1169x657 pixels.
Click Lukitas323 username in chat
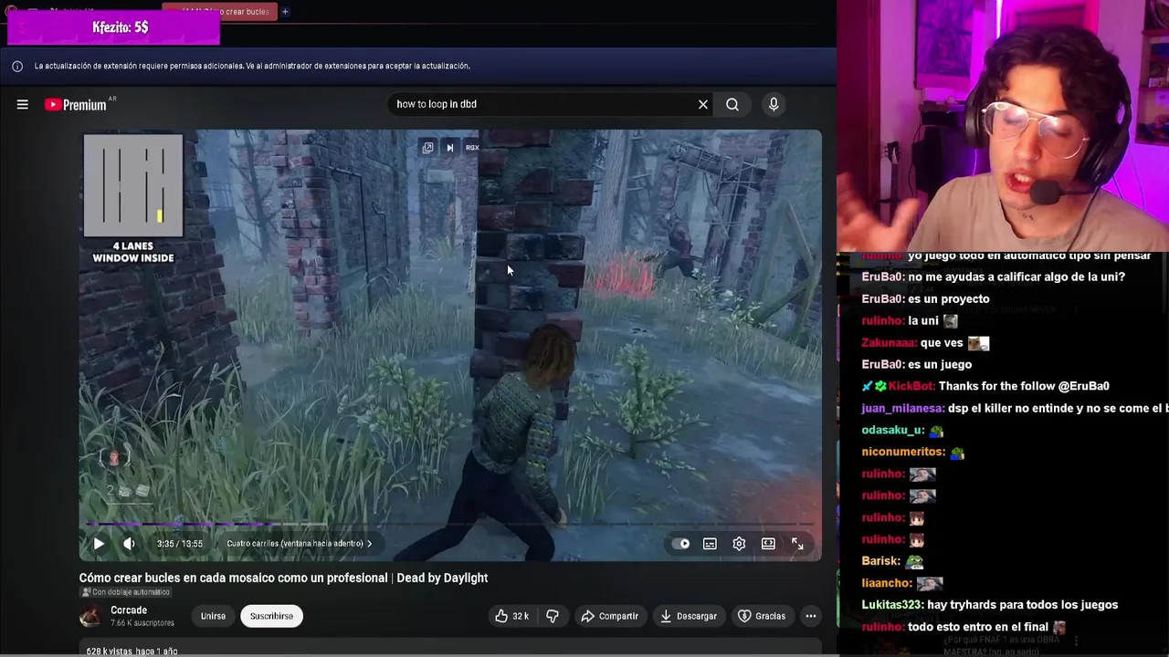tap(891, 605)
